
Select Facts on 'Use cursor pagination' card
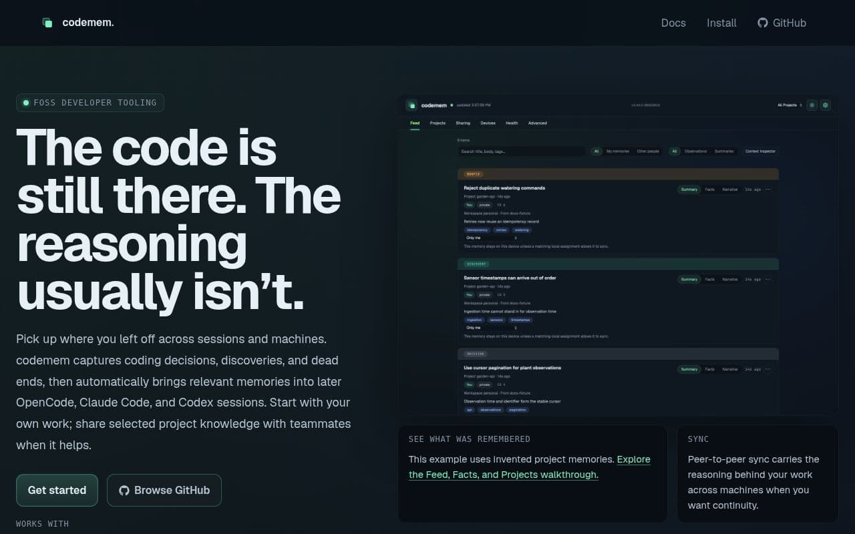point(709,369)
